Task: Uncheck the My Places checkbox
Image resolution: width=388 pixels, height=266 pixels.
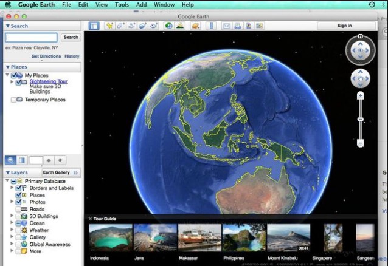Action: pyautogui.click(x=14, y=75)
